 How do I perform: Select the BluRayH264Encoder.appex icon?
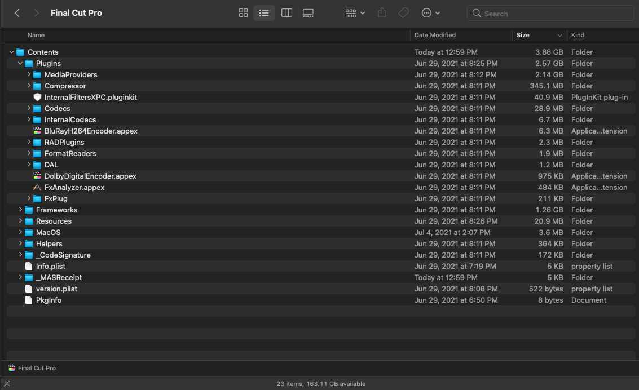(x=37, y=131)
